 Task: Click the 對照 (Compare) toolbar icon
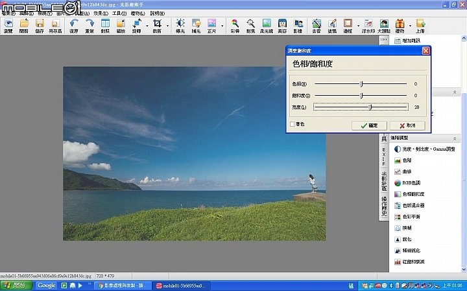(x=105, y=26)
